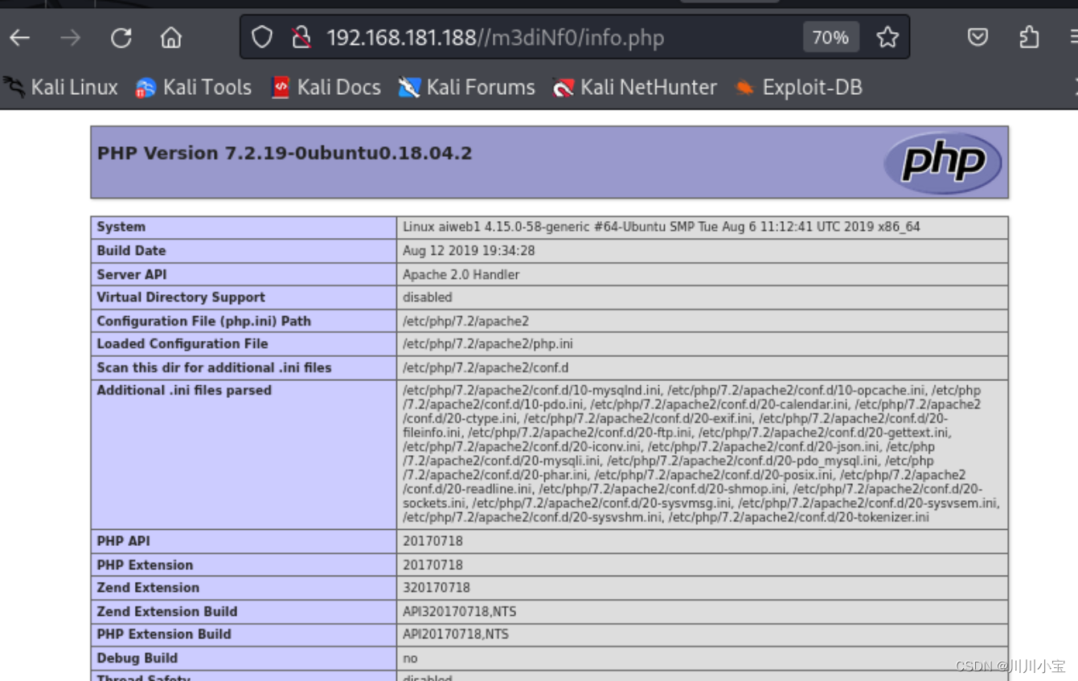This screenshot has height=681, width=1078.
Task: Open the browser home page
Action: (x=170, y=37)
